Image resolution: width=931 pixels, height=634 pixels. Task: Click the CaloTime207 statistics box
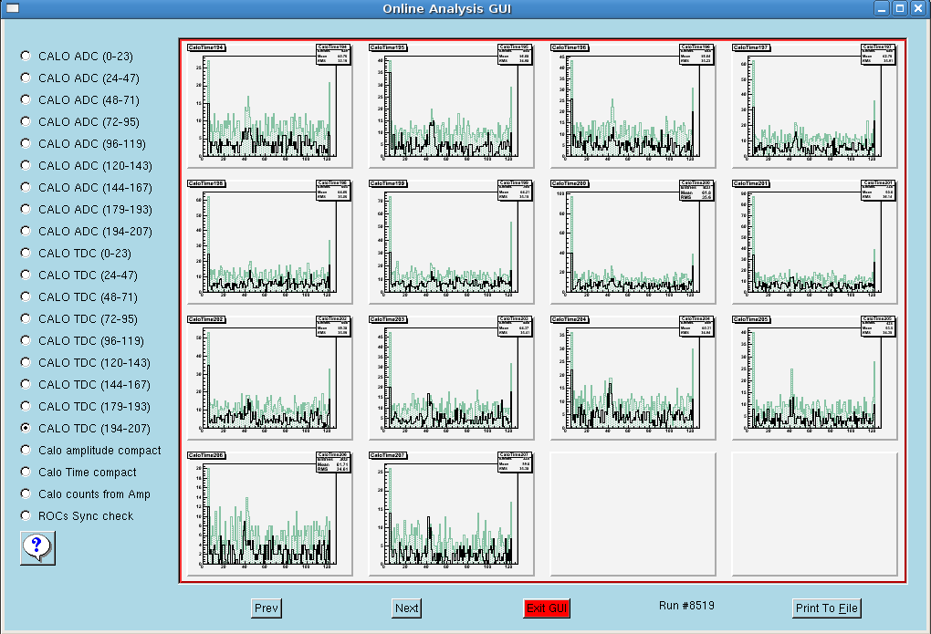coord(515,462)
